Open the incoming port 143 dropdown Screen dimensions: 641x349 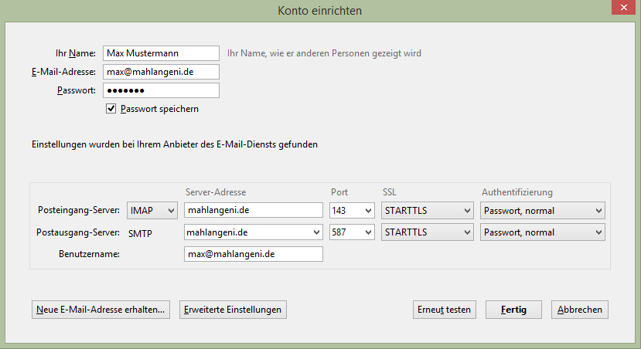[x=352, y=210]
